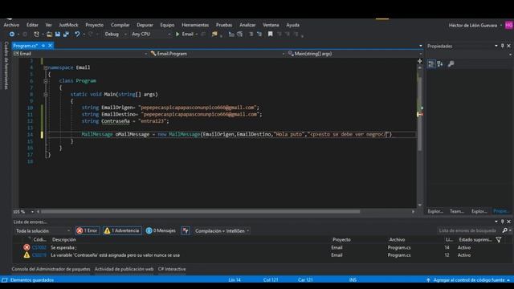Click the Proyecto column header

pyautogui.click(x=341, y=240)
